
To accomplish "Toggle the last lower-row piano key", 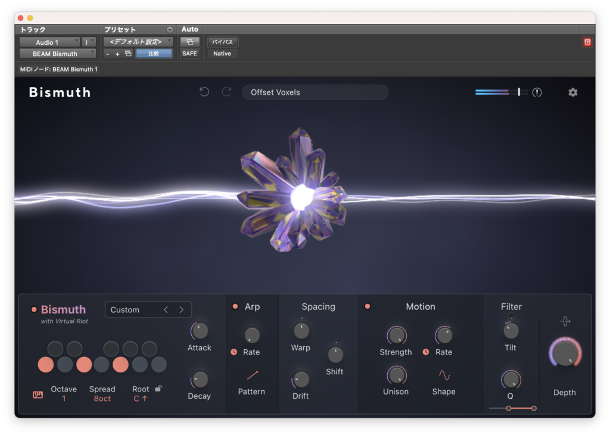I will click(x=158, y=365).
